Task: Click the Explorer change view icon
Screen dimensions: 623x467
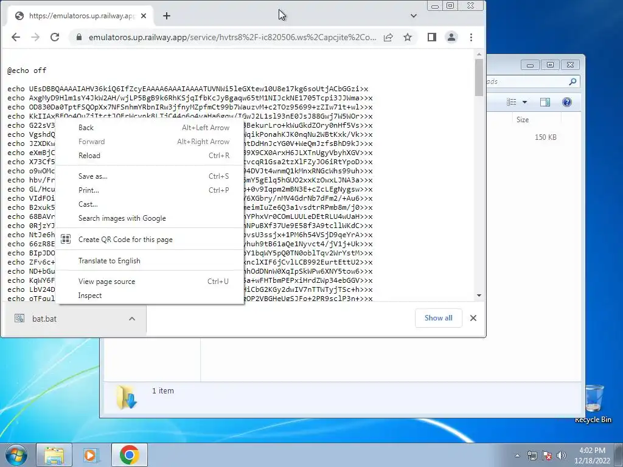Action: click(512, 102)
